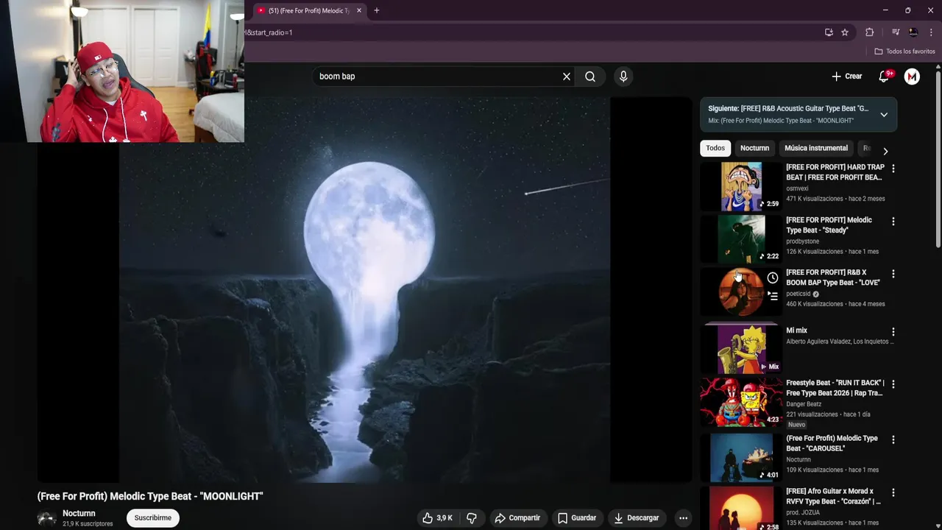Screen dimensions: 942x530
Task: Click the 'Nuevo' badge text
Action: coord(797,425)
